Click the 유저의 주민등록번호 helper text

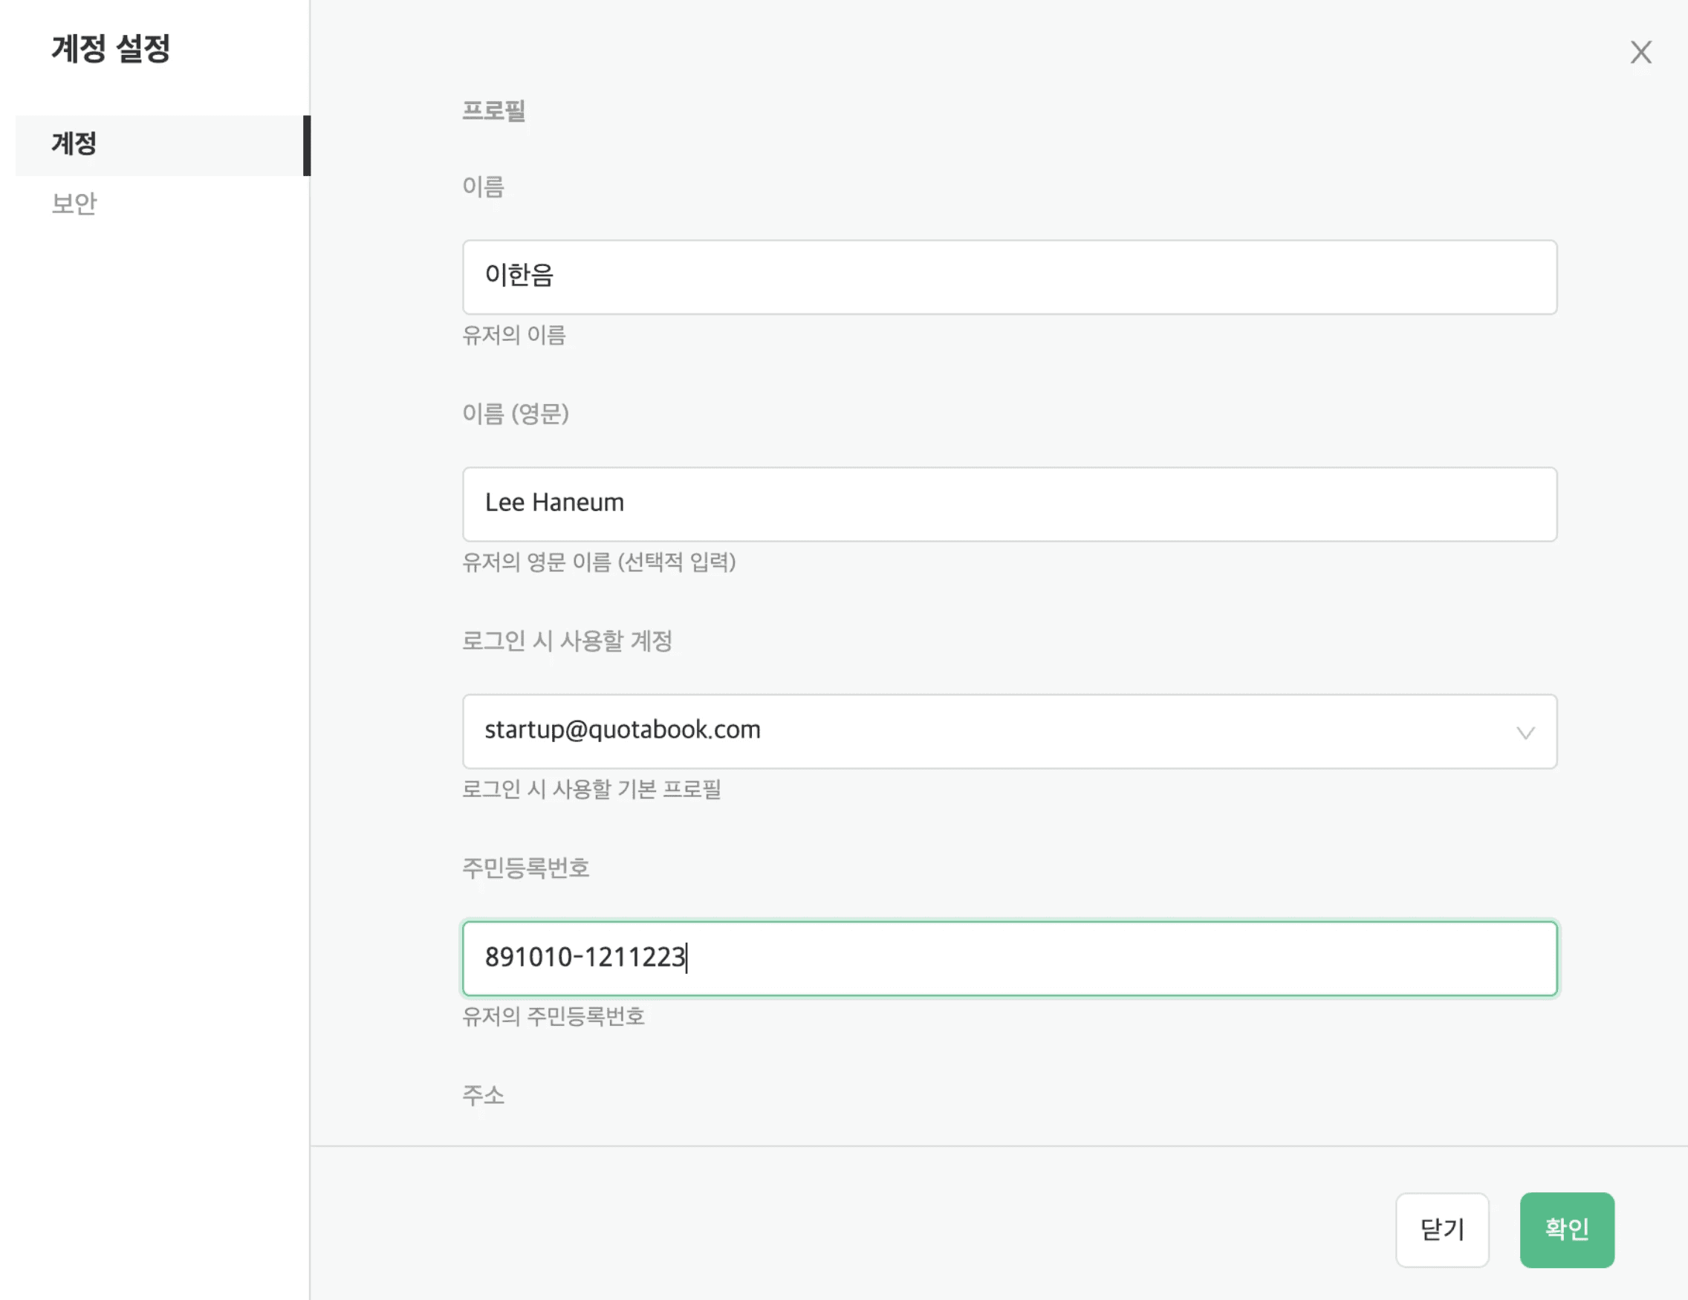554,1016
